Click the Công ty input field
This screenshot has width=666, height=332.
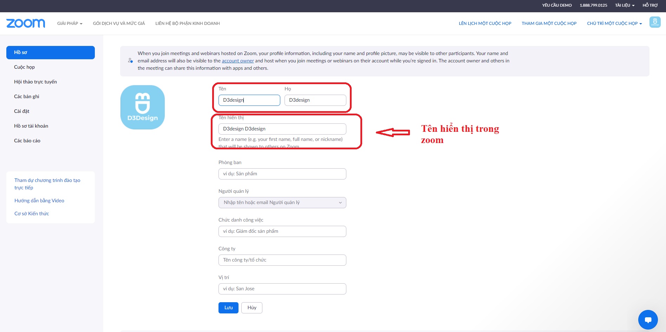coord(282,260)
